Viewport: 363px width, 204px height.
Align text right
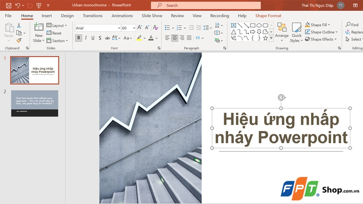click(x=182, y=38)
